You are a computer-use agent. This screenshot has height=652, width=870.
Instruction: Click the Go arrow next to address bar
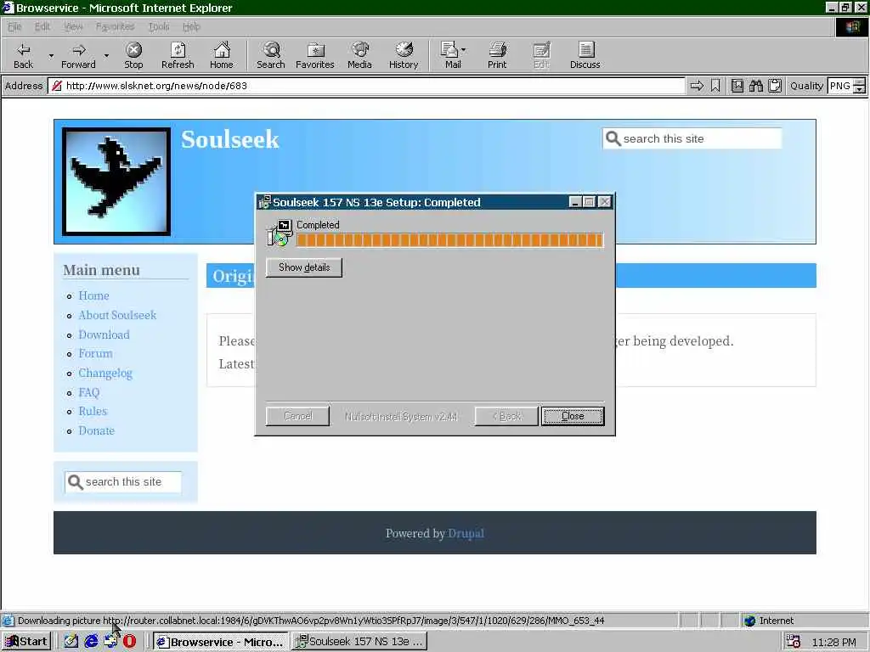coord(697,86)
